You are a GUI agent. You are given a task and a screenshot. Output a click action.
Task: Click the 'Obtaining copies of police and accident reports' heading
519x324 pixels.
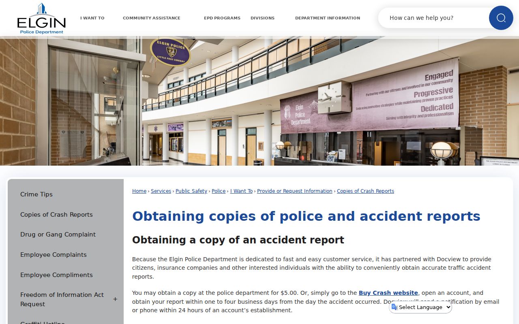pos(306,216)
